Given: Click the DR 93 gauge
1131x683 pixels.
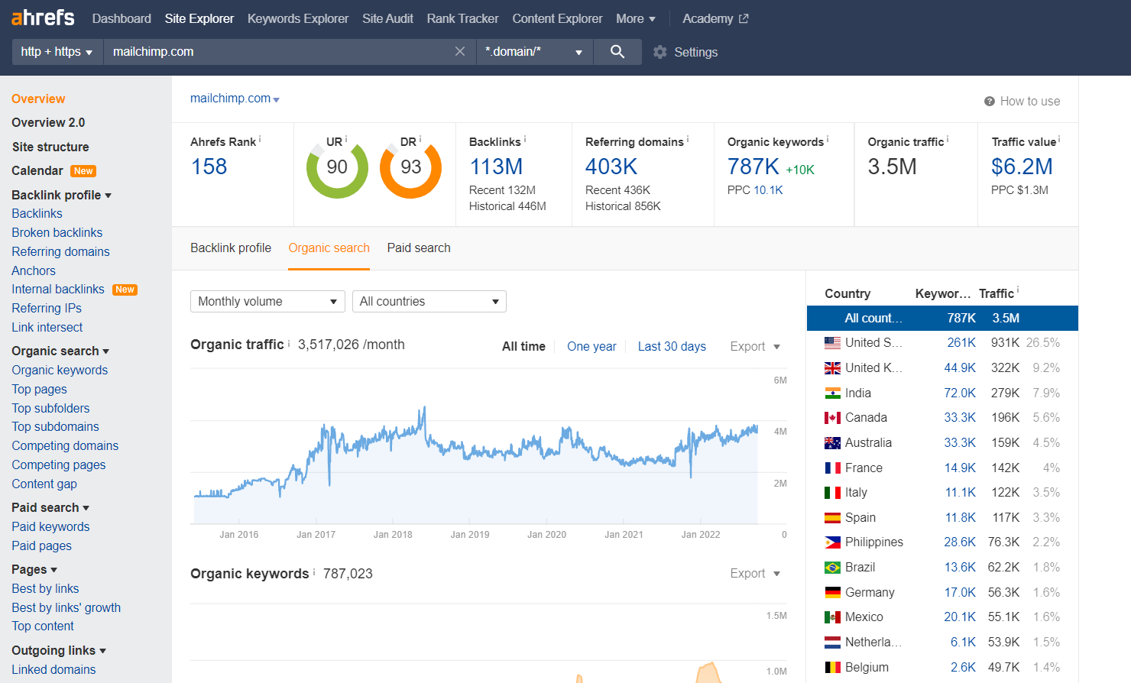Looking at the screenshot, I should tap(411, 167).
